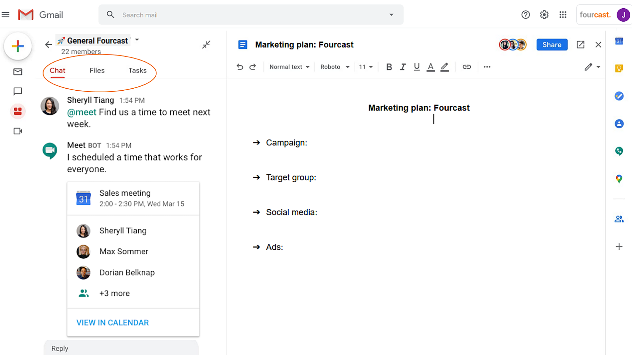Screen dimensions: 632x355
Task: Expand the +3 more attendees
Action: pyautogui.click(x=114, y=293)
